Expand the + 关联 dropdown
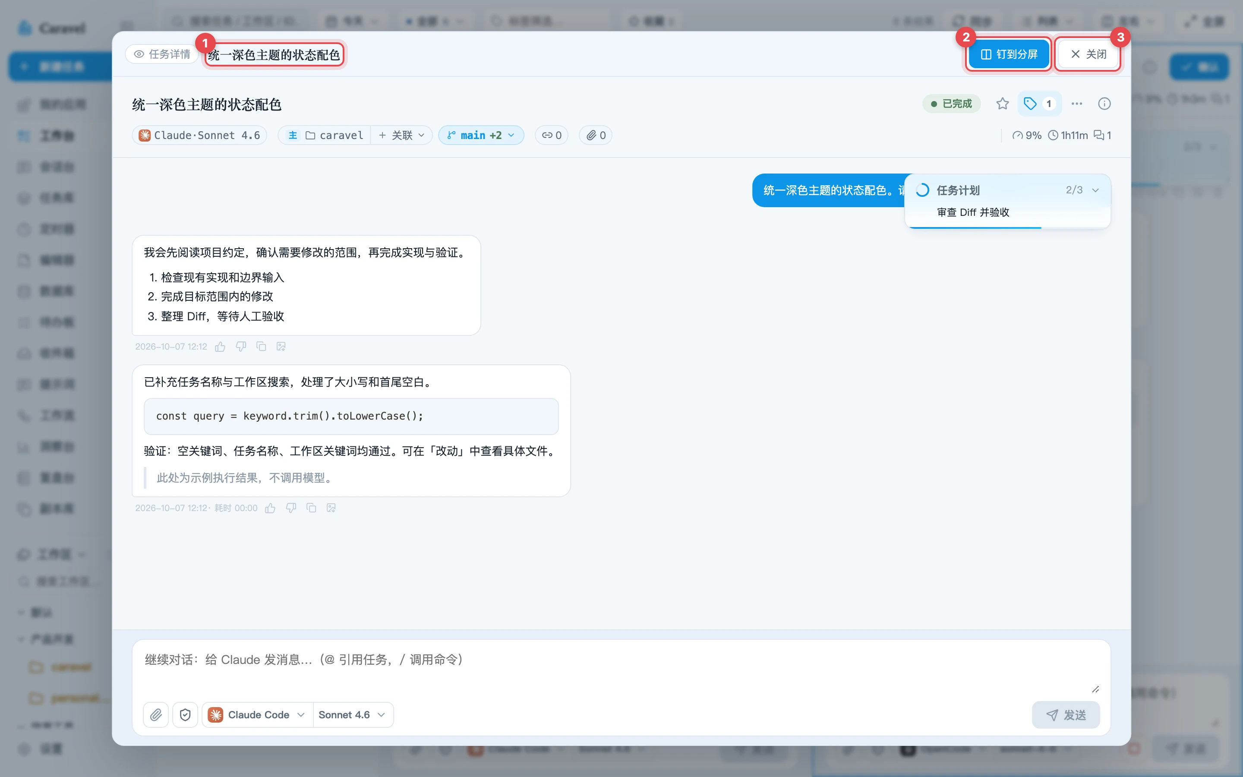Image resolution: width=1243 pixels, height=777 pixels. (402, 135)
